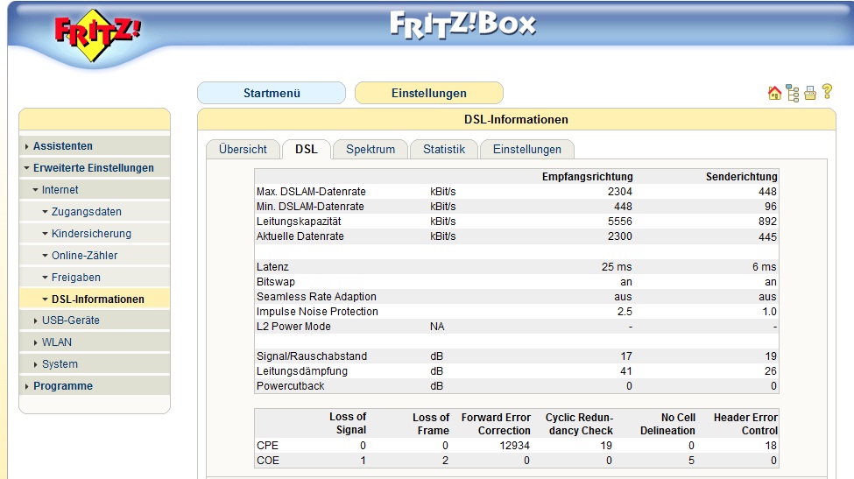Click the 5556 Leitungskapazität value
Image resolution: width=854 pixels, height=479 pixels.
pos(620,222)
